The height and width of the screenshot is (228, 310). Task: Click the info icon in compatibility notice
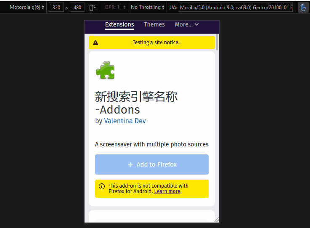pos(102,186)
